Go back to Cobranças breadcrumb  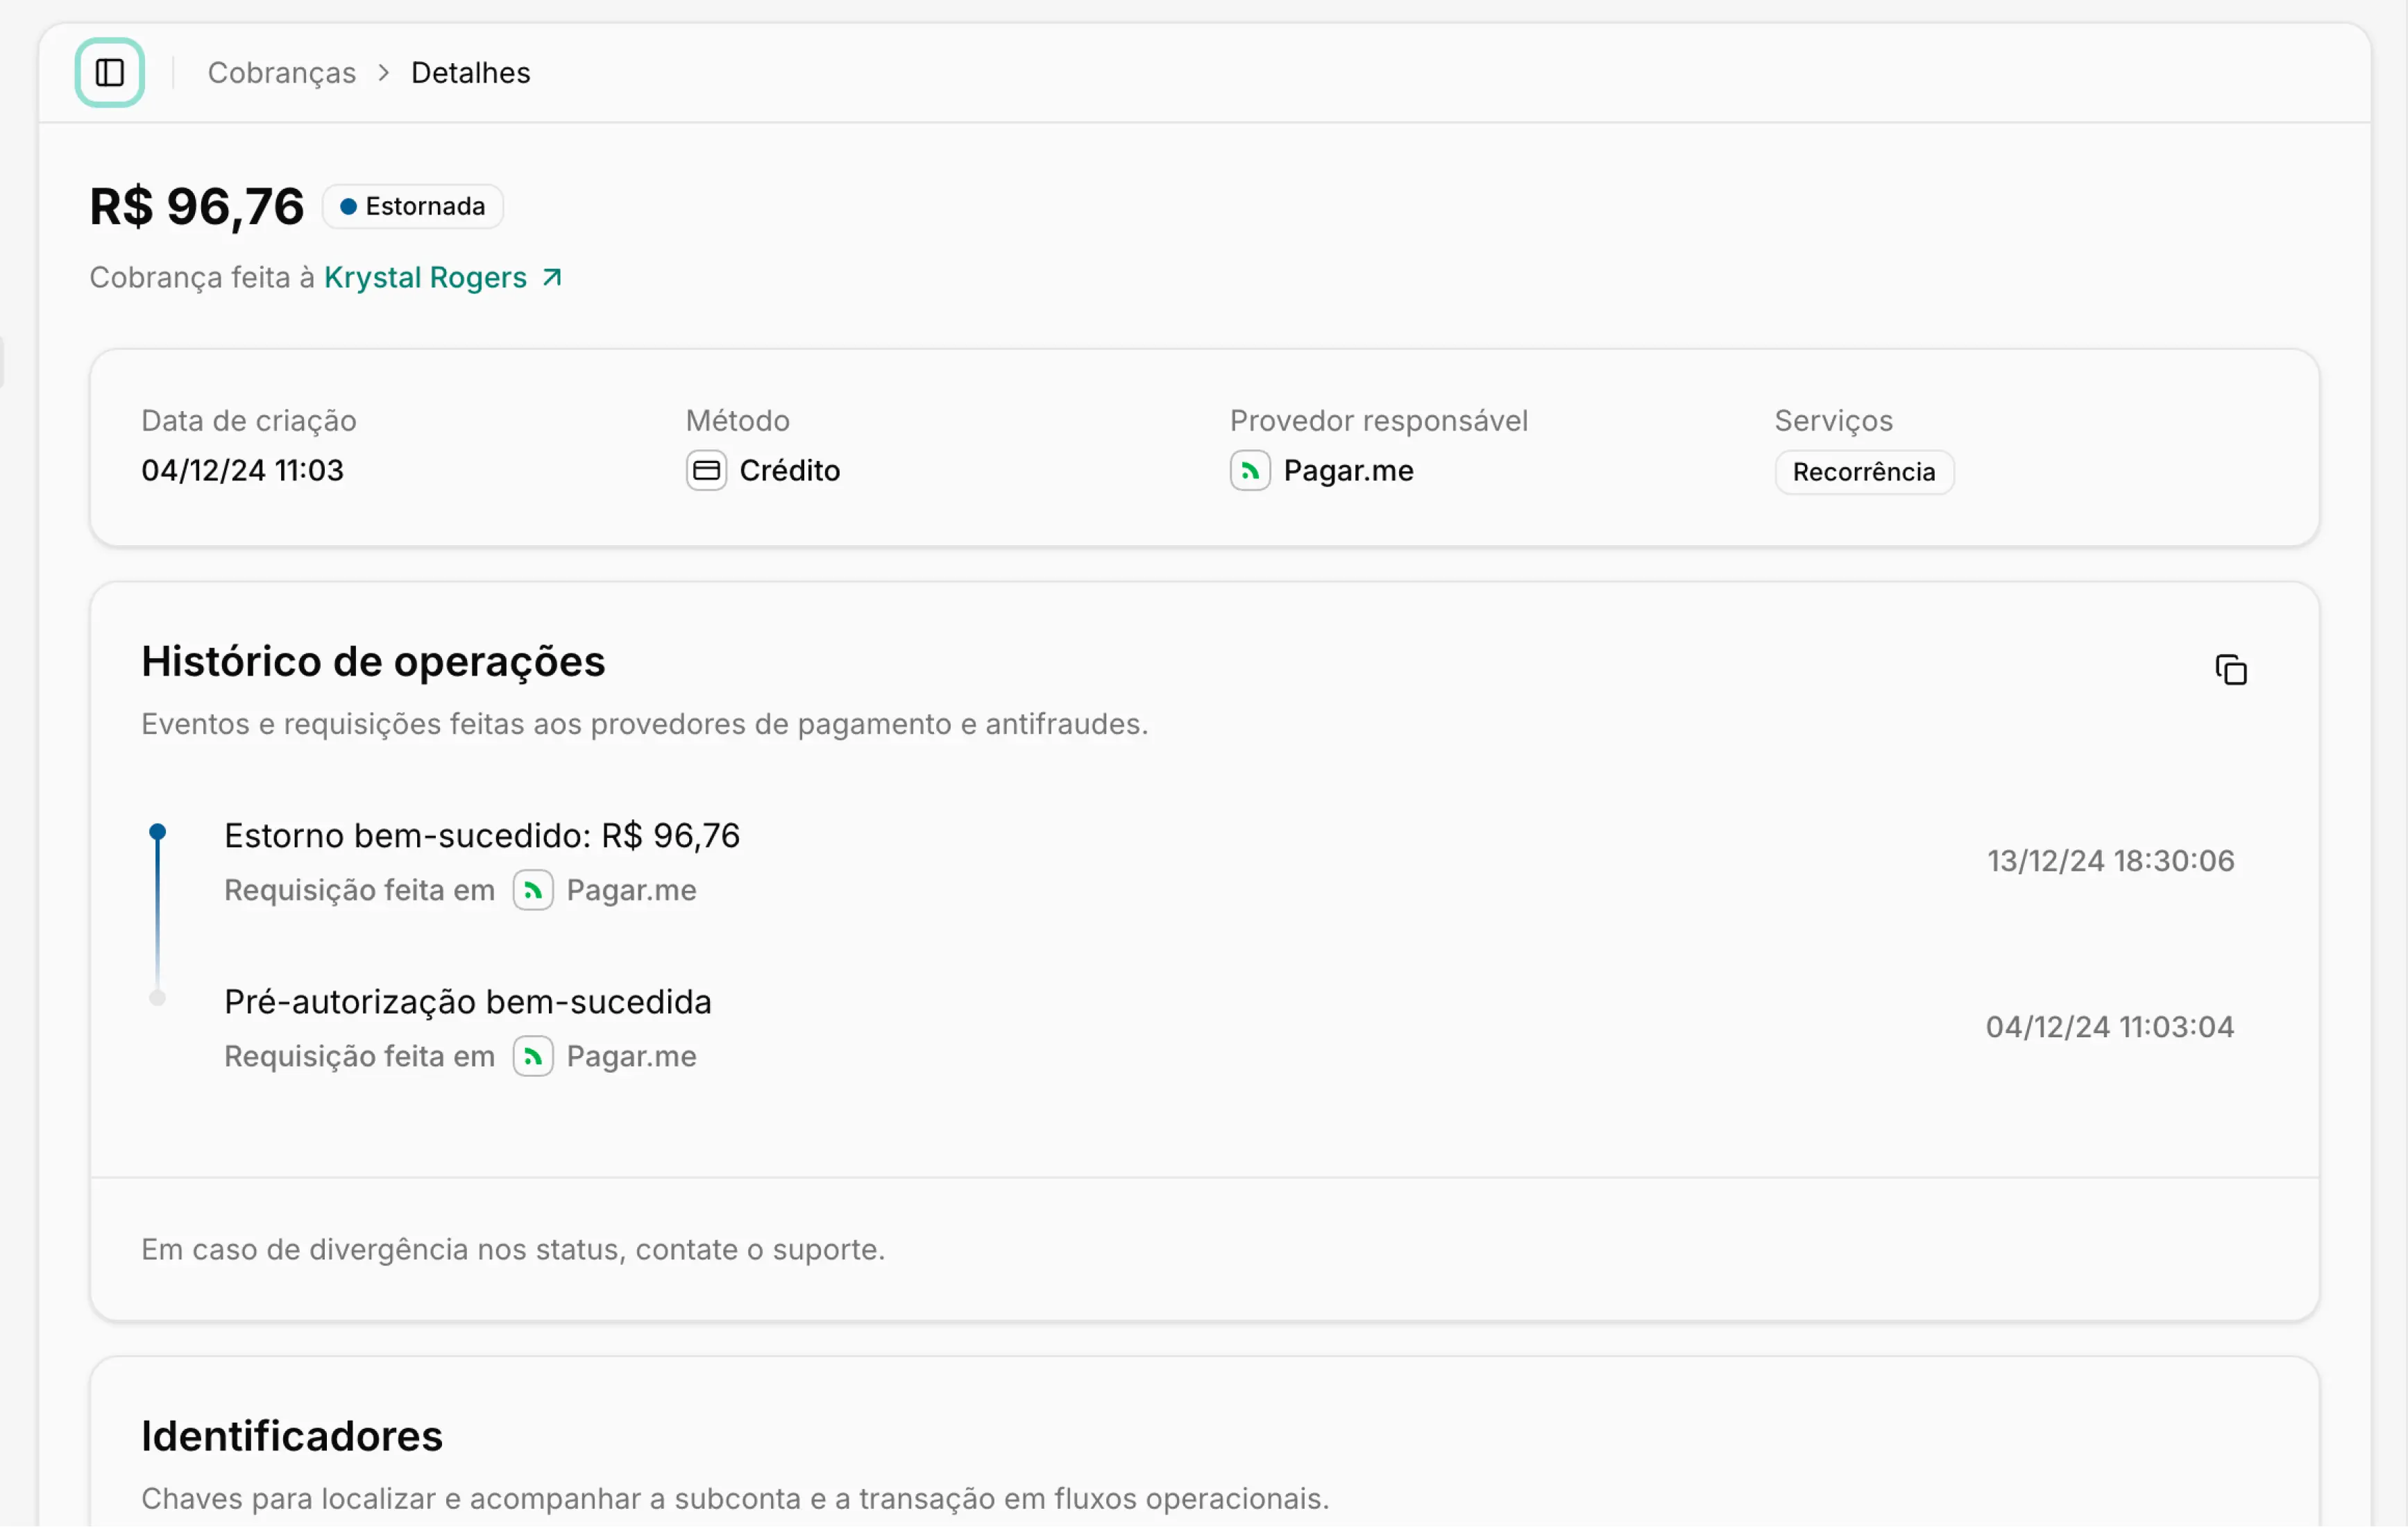283,73
